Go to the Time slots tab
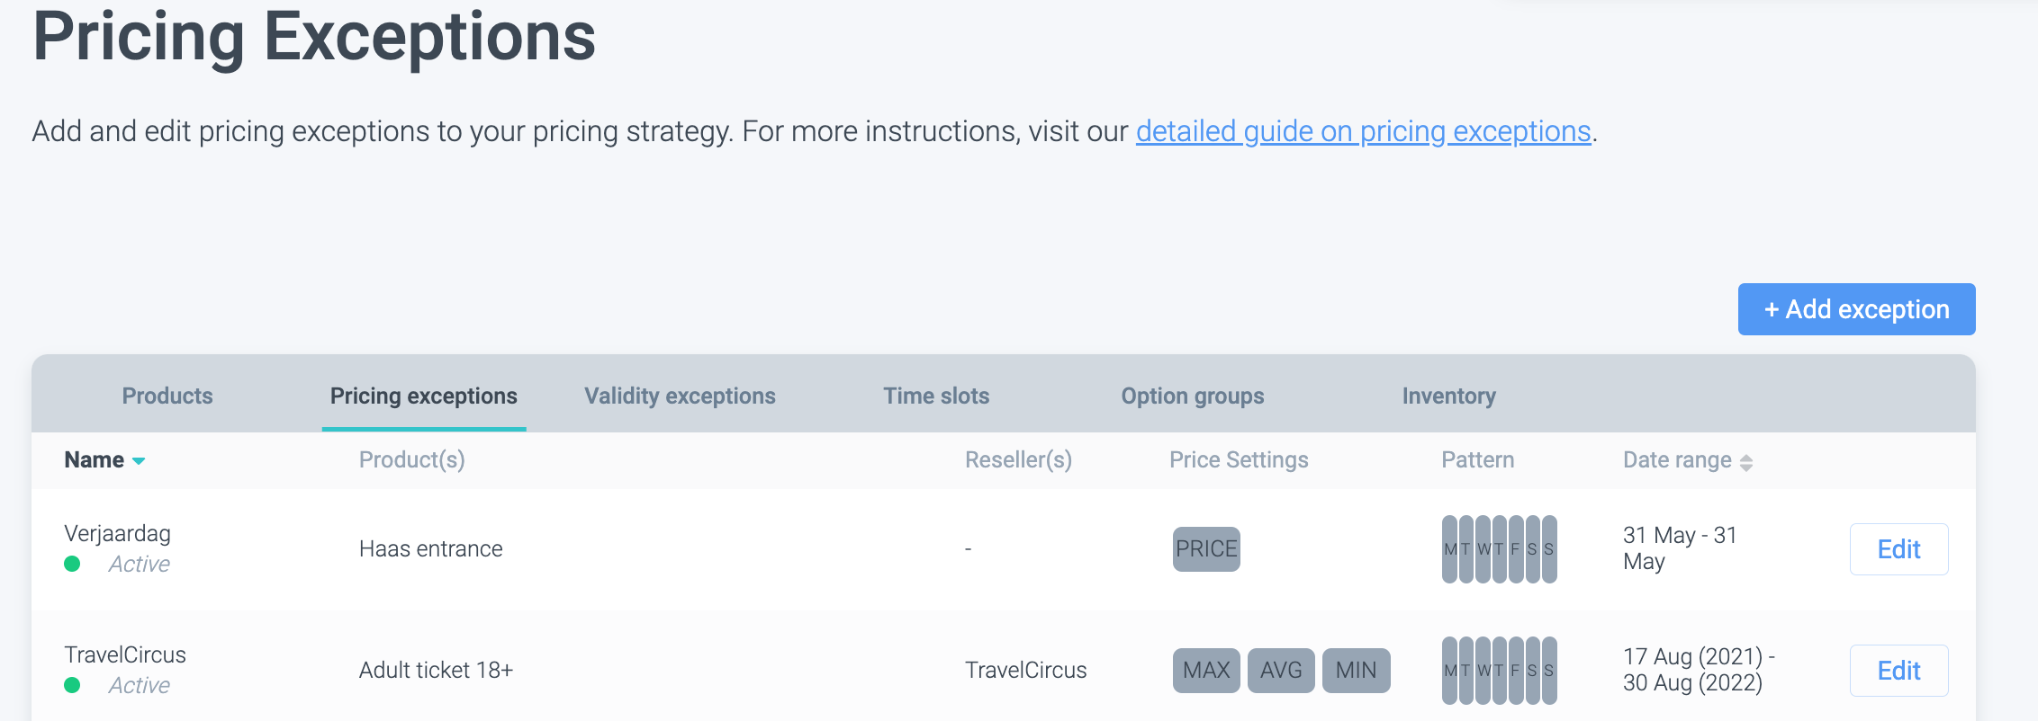This screenshot has height=721, width=2038. click(x=936, y=396)
